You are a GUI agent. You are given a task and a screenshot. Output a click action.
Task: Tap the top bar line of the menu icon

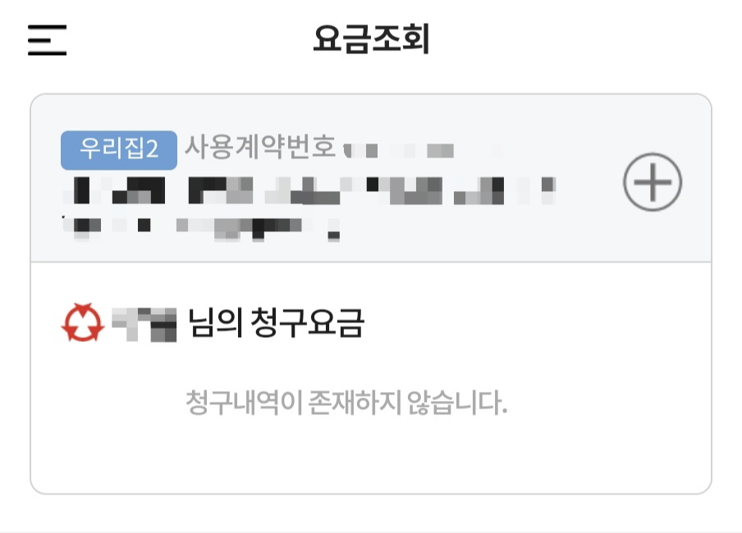(x=47, y=26)
